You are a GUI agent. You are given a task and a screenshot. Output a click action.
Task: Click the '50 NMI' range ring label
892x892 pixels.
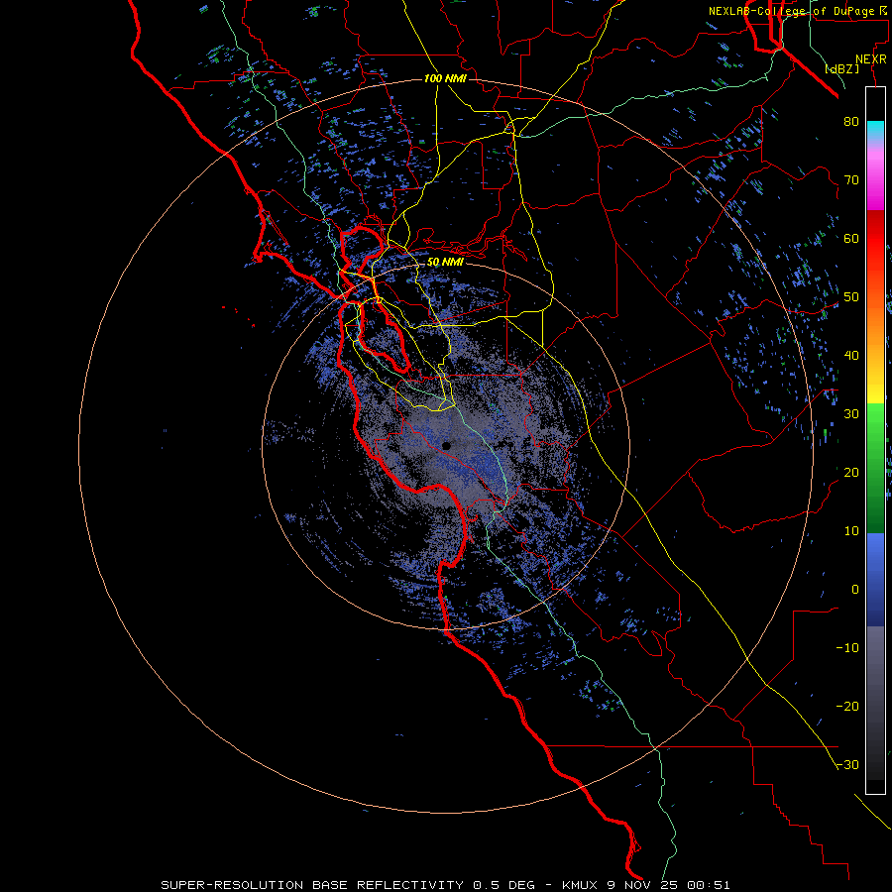coord(445,263)
